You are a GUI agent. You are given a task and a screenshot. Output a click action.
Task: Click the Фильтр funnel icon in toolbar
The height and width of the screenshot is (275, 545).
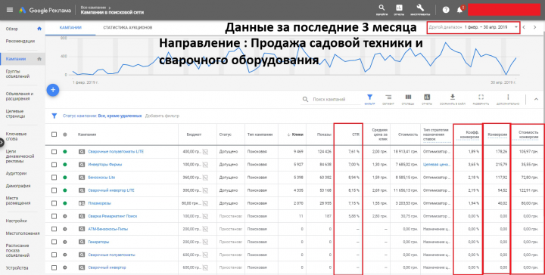coord(370,99)
